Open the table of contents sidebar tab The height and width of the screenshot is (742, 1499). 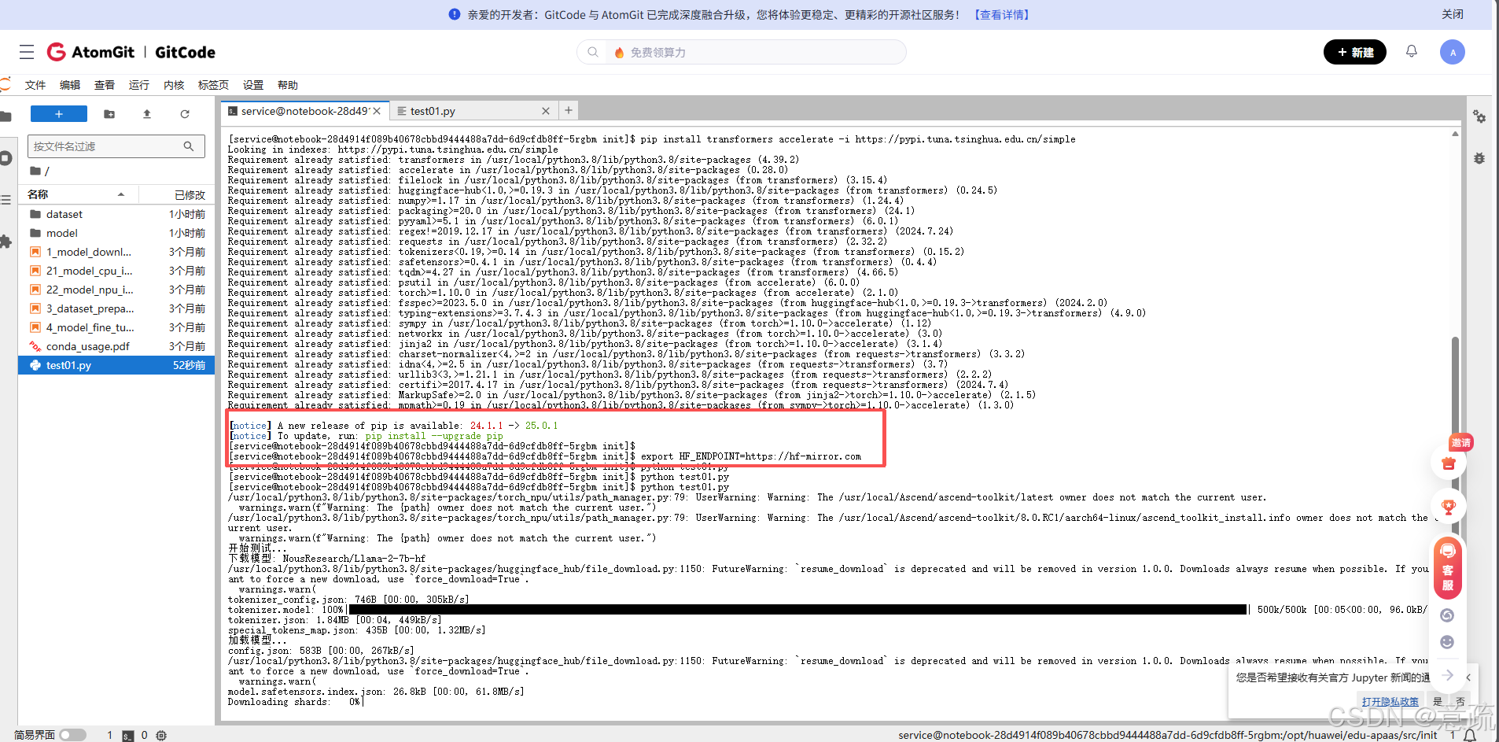tap(6, 200)
